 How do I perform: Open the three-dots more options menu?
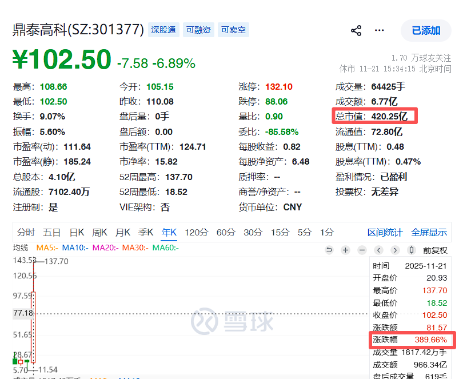click(x=379, y=30)
